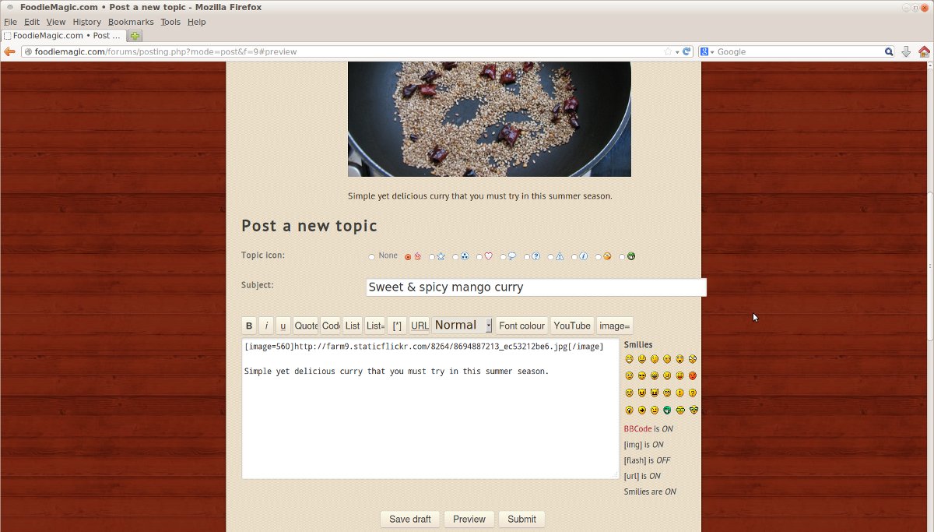934x532 pixels.
Task: Reload the page with refresh icon
Action: point(686,51)
